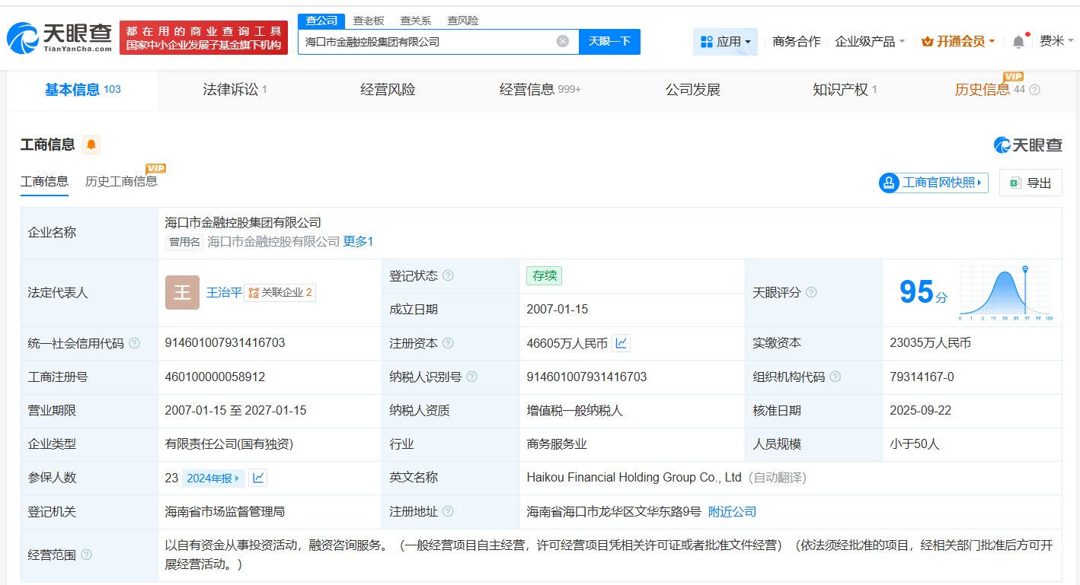Click the 工商官网快照 snapshot button

point(932,183)
